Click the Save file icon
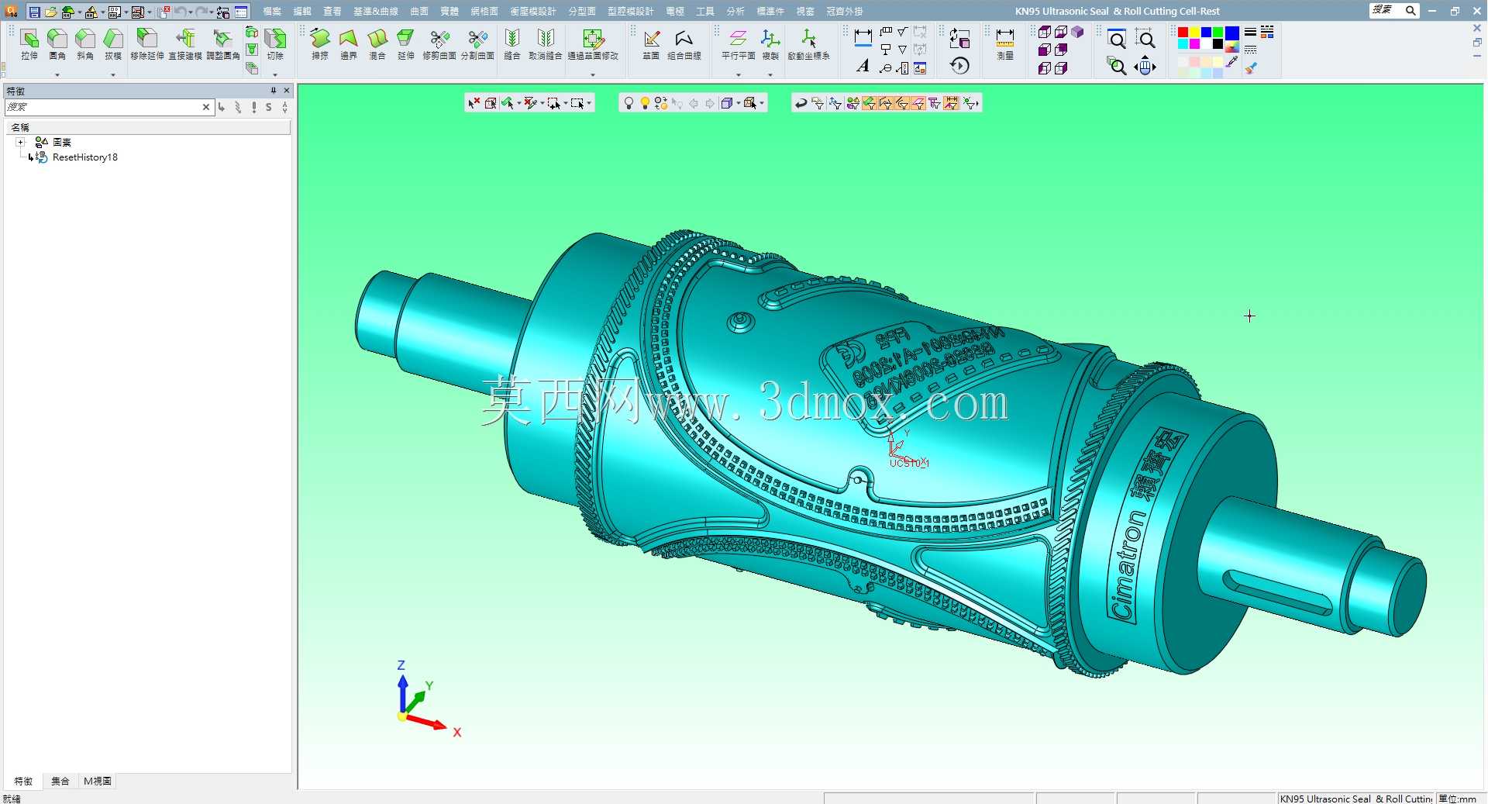 (x=34, y=12)
